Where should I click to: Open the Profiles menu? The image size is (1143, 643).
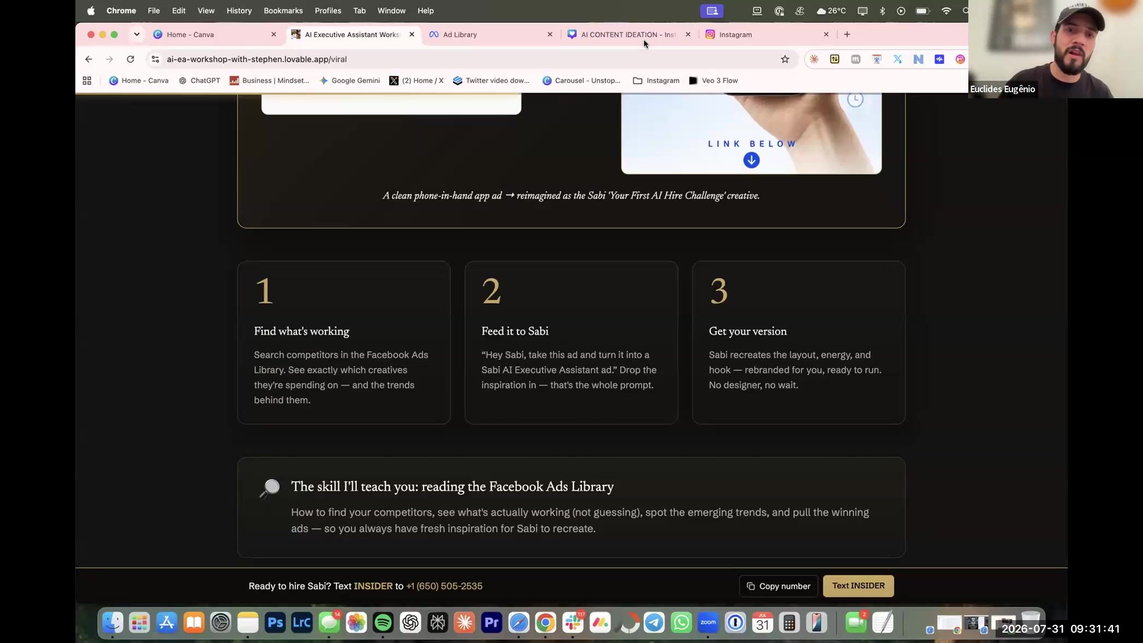(328, 11)
